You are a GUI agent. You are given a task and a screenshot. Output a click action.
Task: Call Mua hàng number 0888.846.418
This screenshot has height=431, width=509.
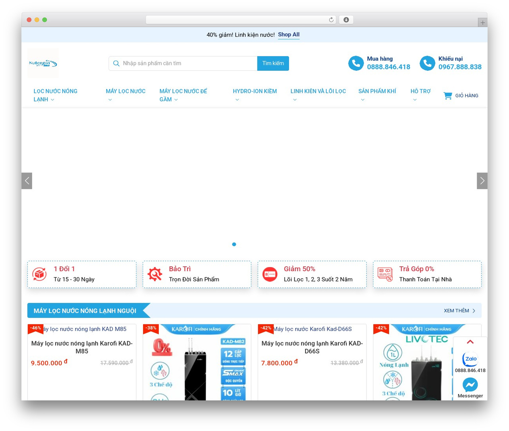(x=389, y=67)
